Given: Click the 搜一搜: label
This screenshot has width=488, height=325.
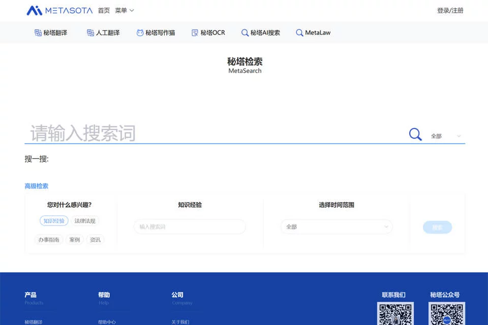Looking at the screenshot, I should coord(37,159).
